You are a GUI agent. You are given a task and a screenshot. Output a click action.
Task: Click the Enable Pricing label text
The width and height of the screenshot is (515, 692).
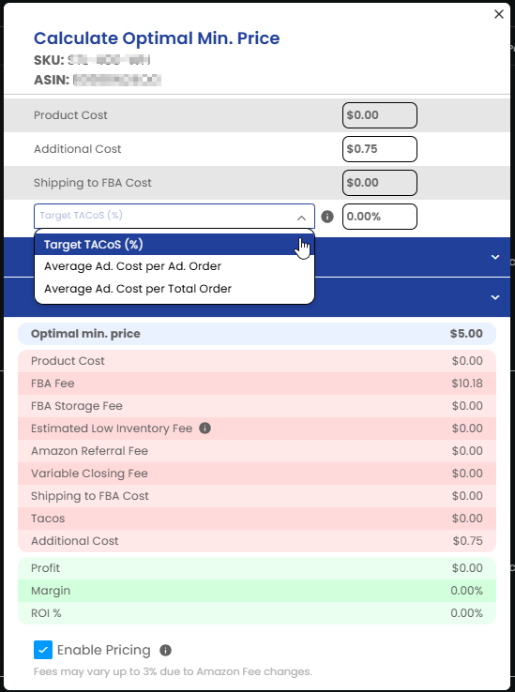104,650
